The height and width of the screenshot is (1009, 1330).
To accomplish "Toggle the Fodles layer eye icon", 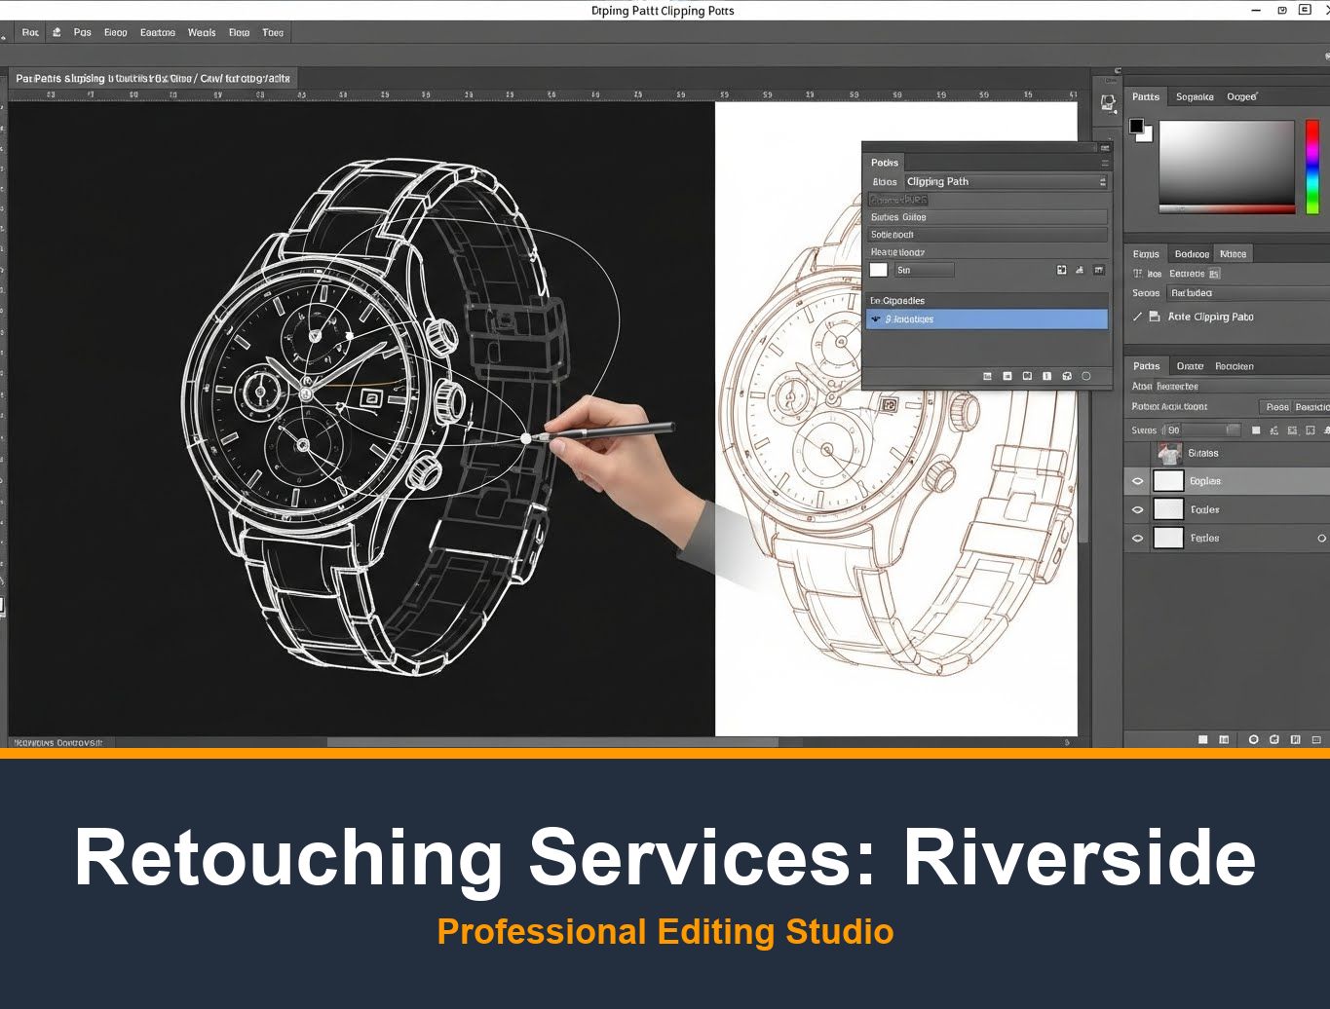I will pos(1137,508).
